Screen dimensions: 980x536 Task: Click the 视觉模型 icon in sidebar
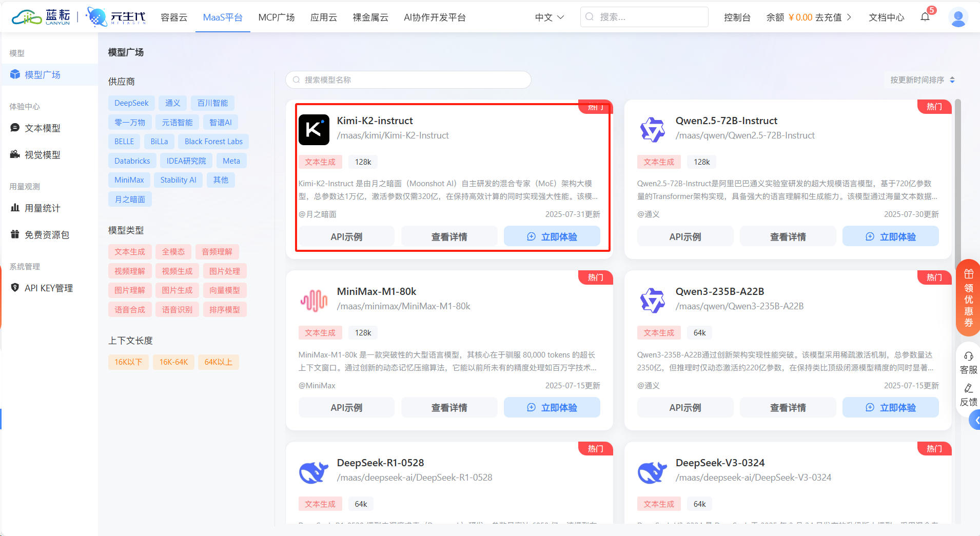pos(15,154)
